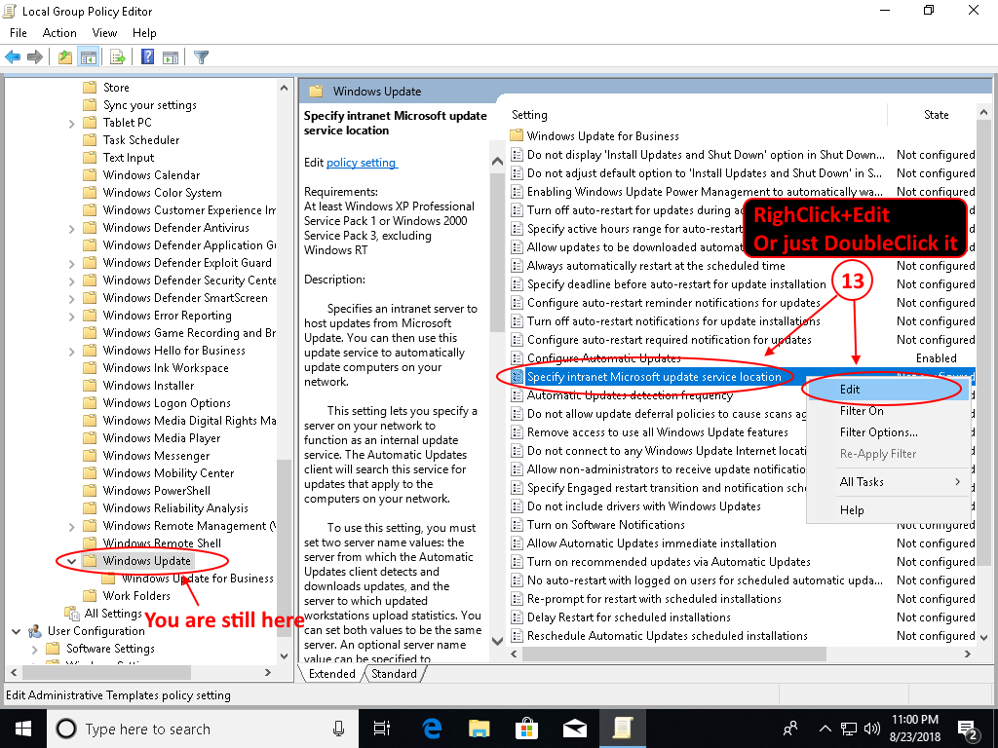
Task: Click tree pane scroll up arrow
Action: [284, 88]
